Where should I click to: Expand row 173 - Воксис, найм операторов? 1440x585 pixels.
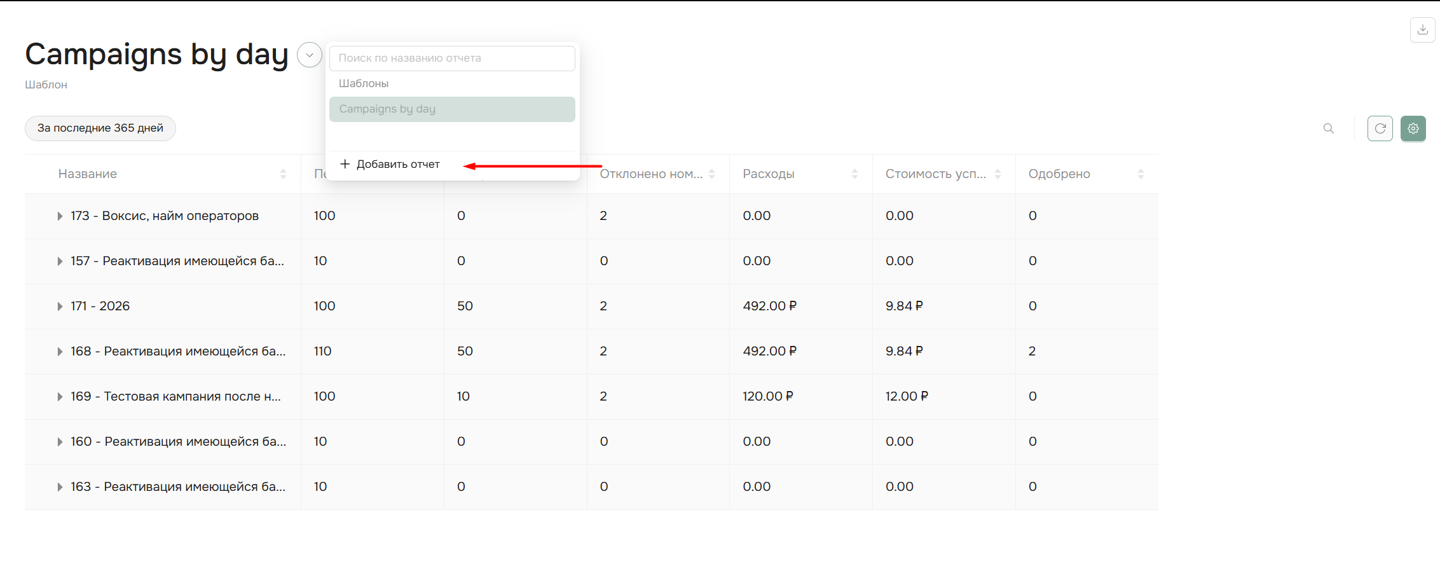coord(60,216)
